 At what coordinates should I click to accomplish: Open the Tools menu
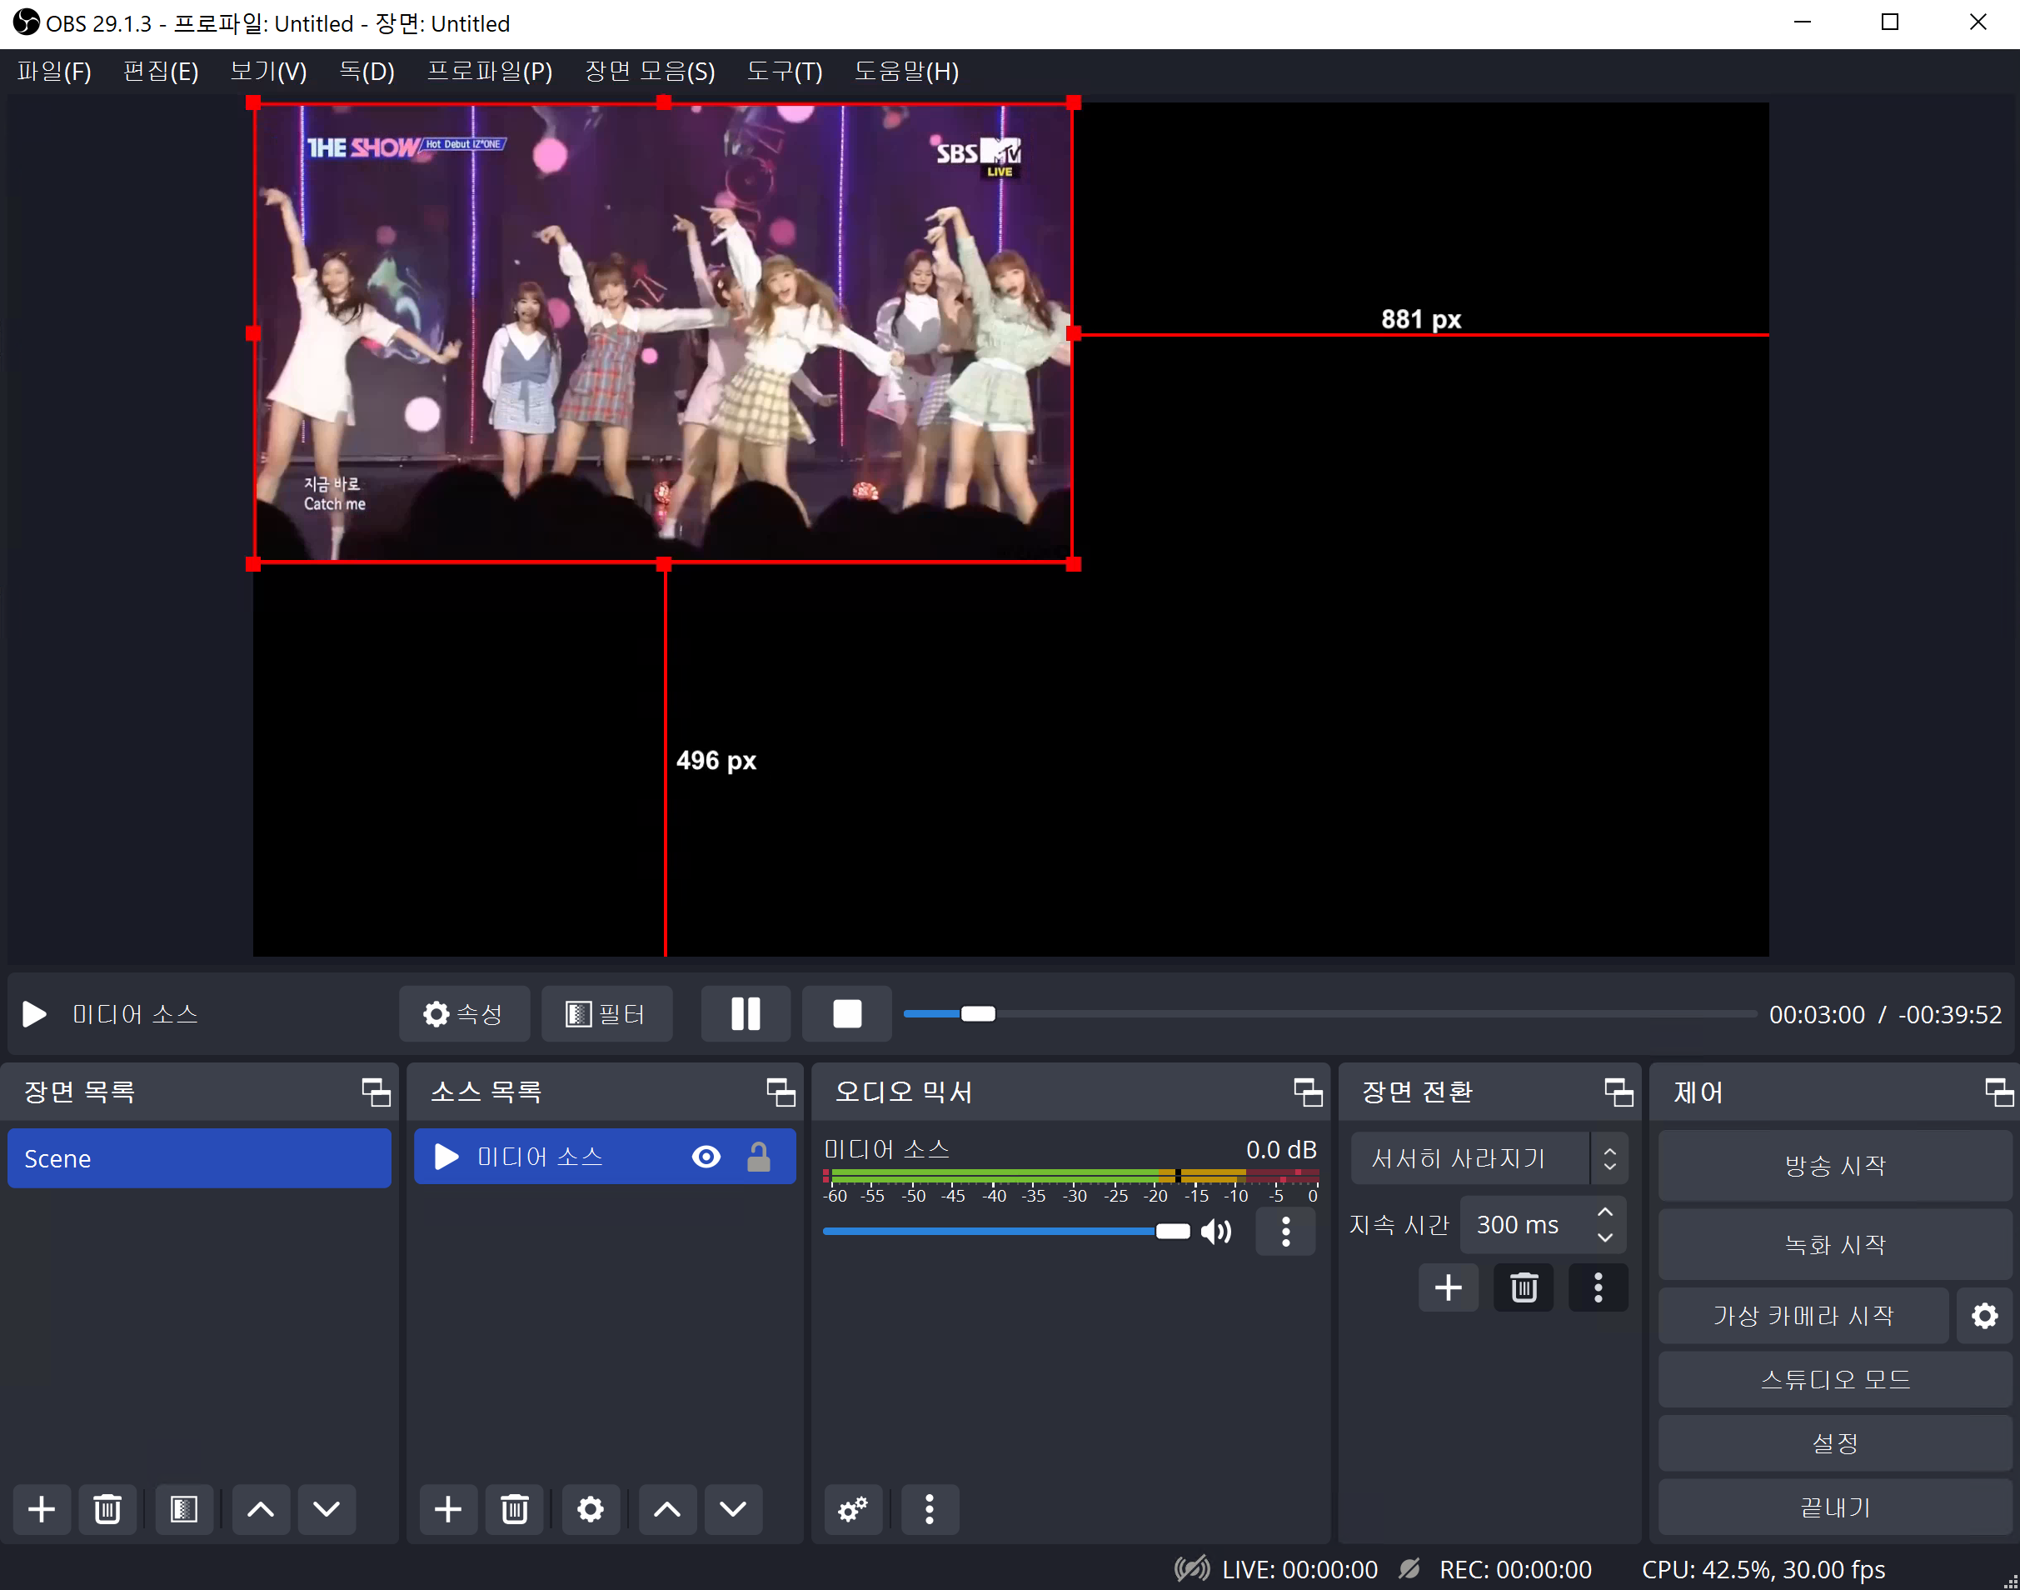[x=785, y=72]
